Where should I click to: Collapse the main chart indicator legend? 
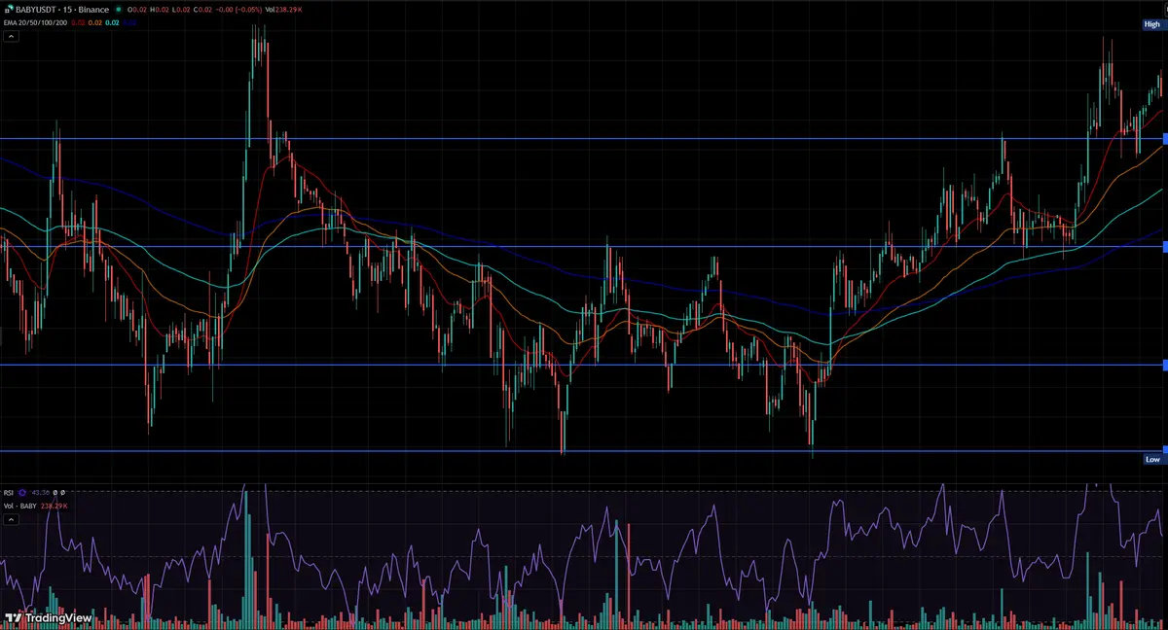[x=11, y=36]
